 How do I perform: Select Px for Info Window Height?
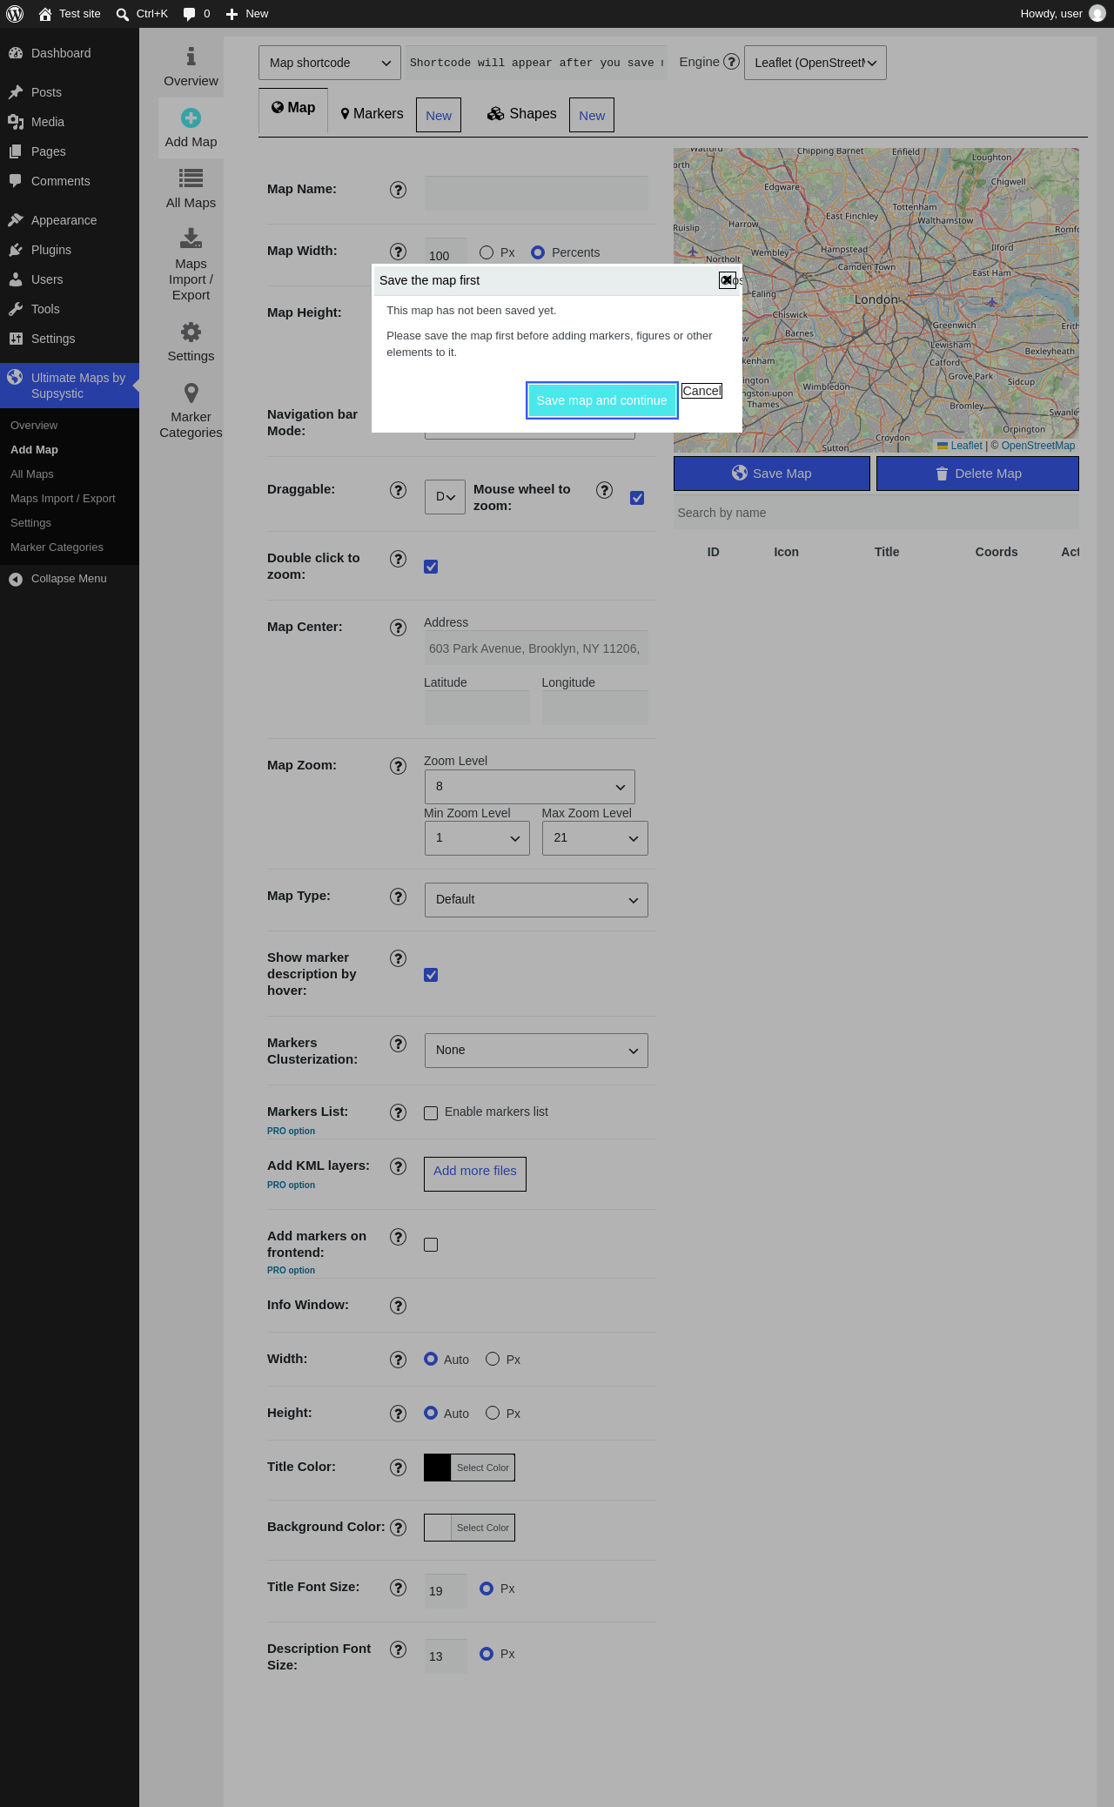pyautogui.click(x=493, y=1413)
